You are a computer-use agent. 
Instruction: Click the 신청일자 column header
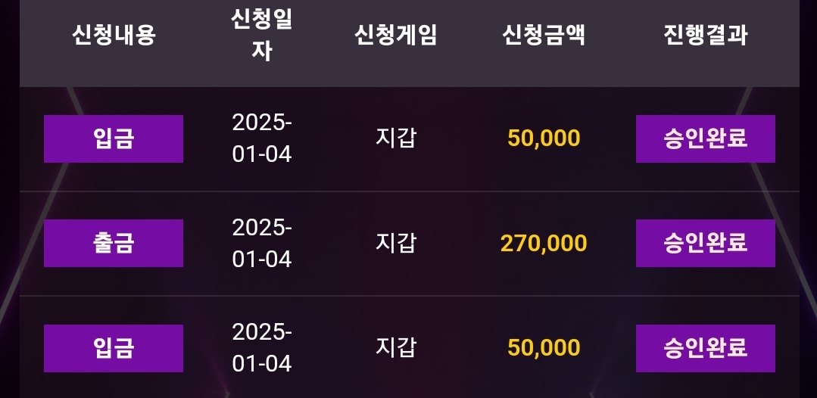261,36
